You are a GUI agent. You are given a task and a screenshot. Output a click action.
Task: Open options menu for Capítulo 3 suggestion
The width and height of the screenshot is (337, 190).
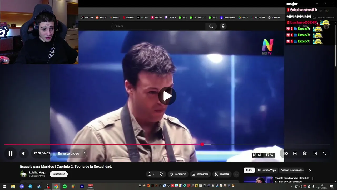coord(313,179)
